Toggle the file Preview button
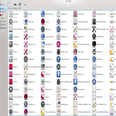116x116 pixels. coord(20,4)
